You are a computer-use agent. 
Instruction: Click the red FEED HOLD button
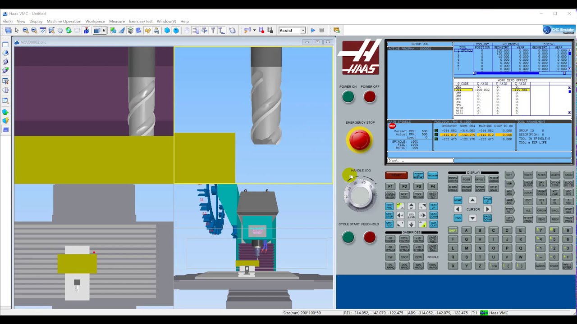tap(370, 237)
